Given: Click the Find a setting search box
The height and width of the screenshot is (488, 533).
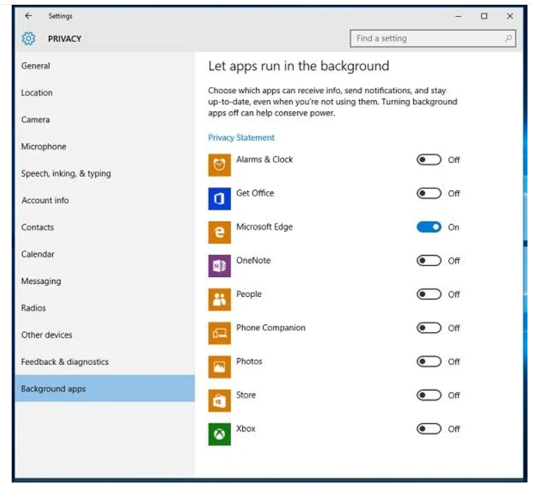Looking at the screenshot, I should point(433,38).
